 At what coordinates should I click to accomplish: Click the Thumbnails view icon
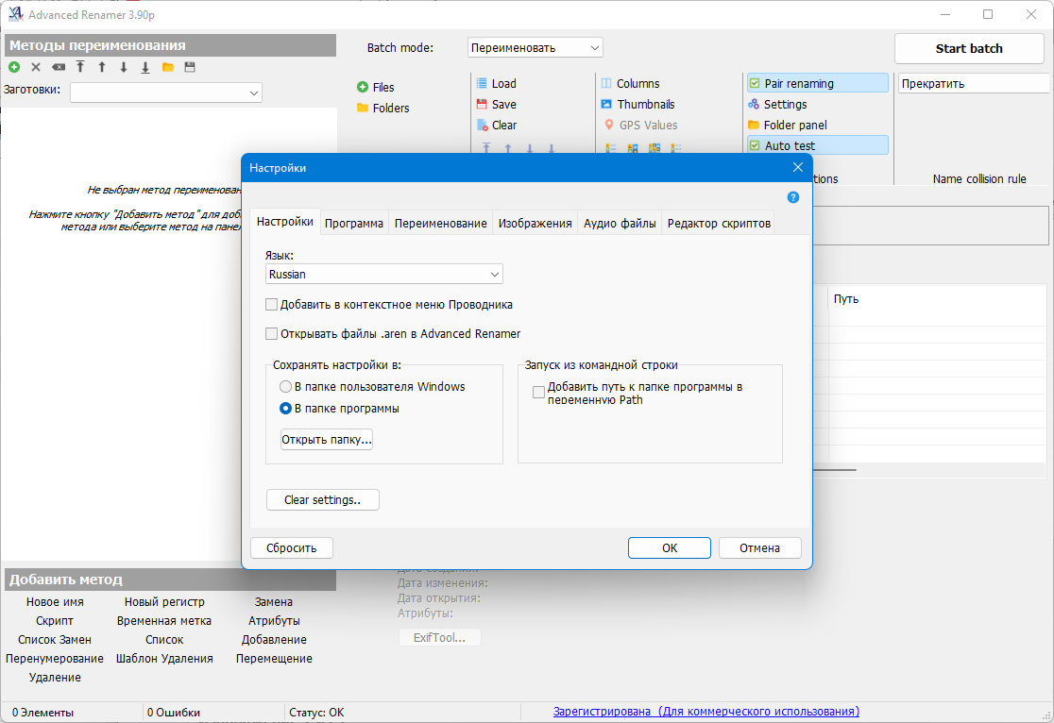[x=606, y=104]
